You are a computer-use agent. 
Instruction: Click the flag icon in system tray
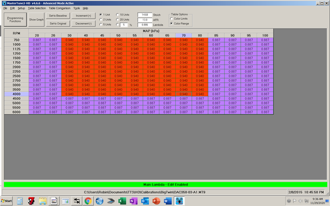click(295, 201)
